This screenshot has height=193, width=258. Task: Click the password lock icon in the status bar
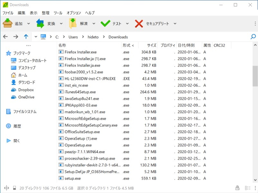coord(237,188)
